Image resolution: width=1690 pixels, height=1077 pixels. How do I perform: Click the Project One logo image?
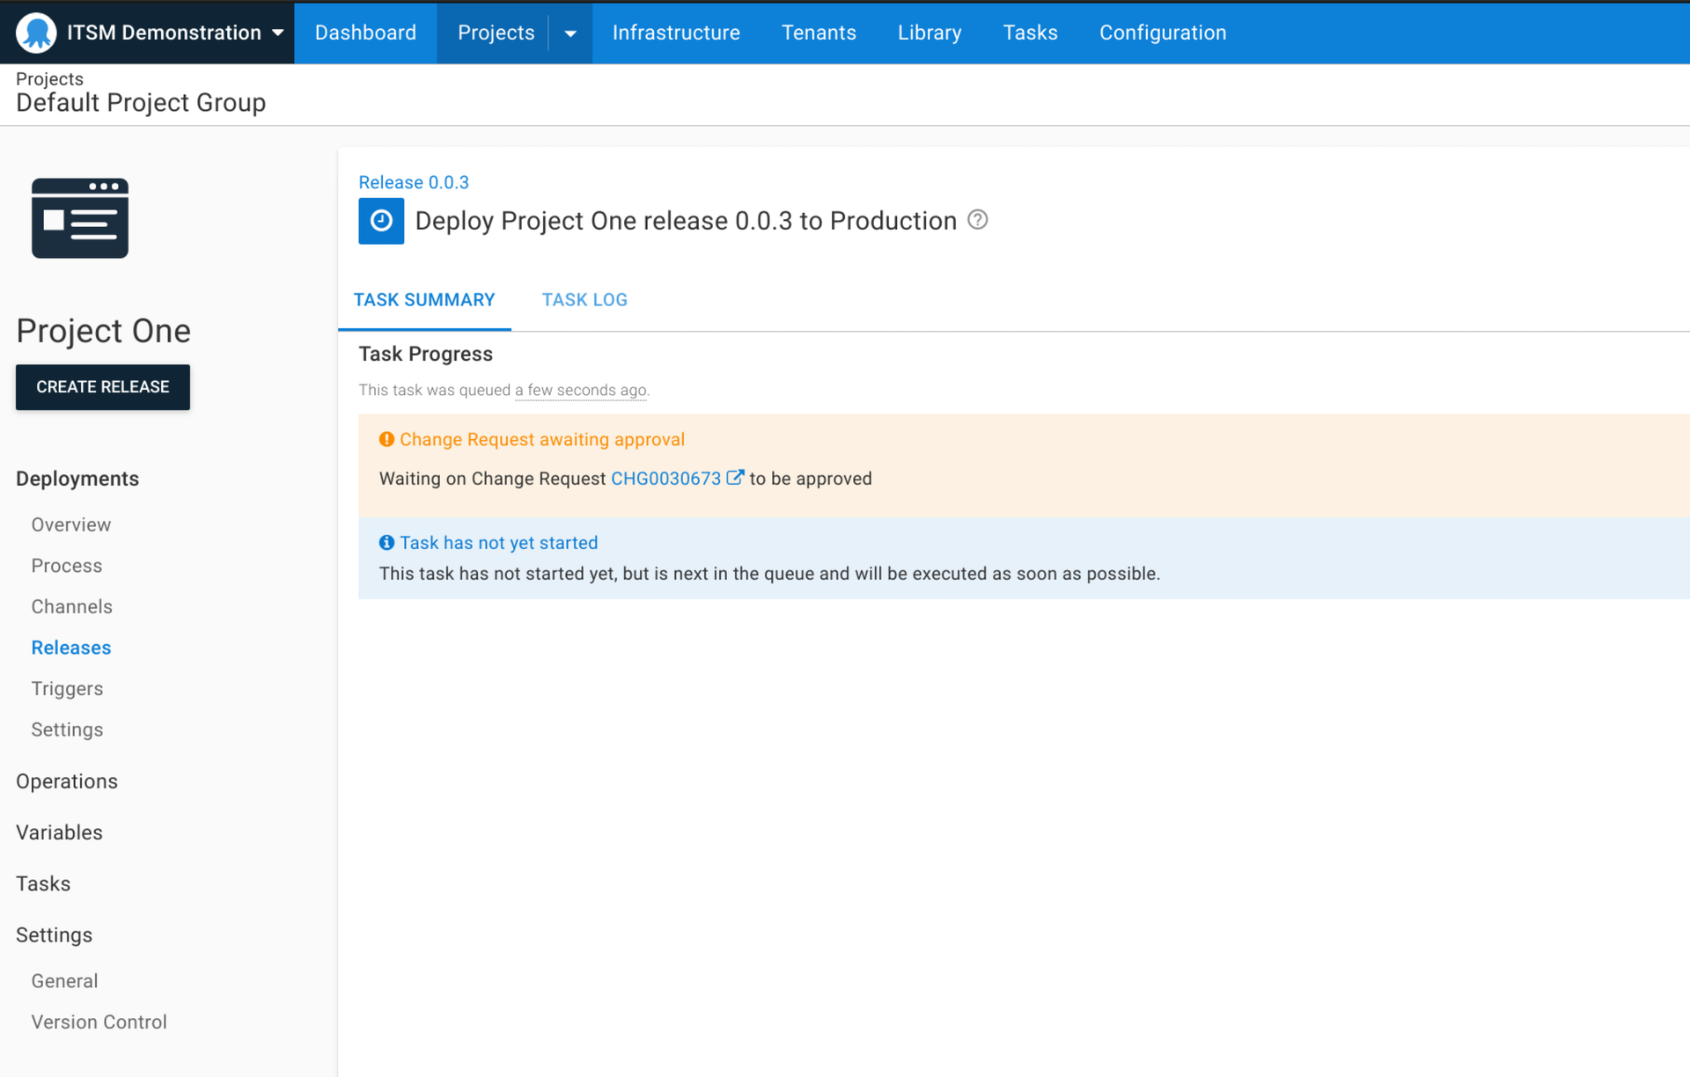click(79, 218)
